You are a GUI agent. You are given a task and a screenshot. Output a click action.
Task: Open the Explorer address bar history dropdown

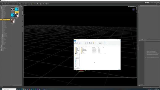click(x=96, y=46)
